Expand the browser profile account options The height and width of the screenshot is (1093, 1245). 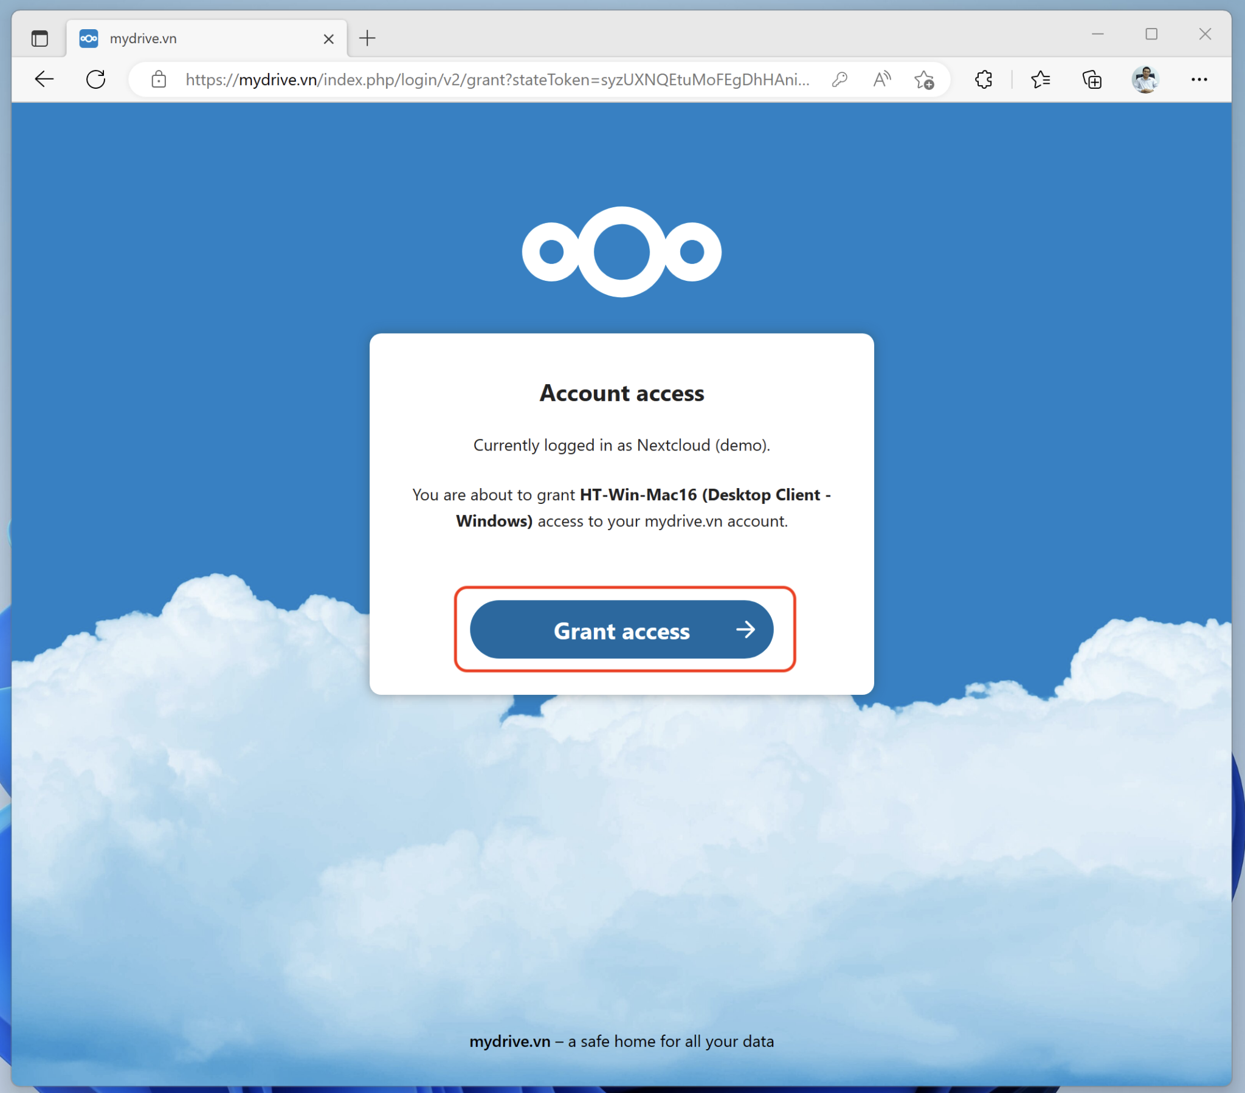(1145, 79)
